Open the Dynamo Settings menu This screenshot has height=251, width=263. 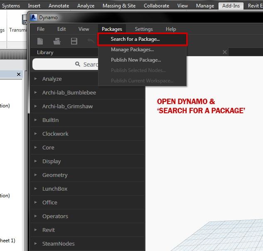[x=144, y=29]
